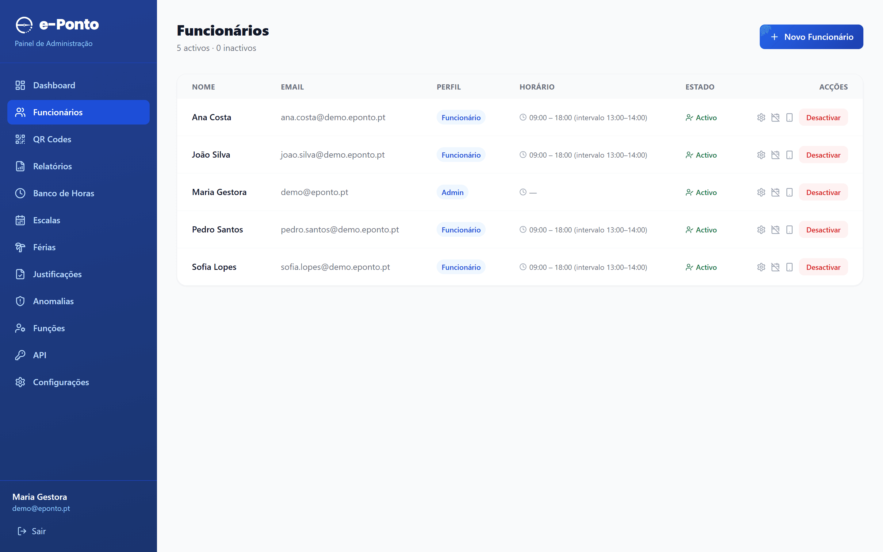The width and height of the screenshot is (883, 552).
Task: Log out with the Sair button
Action: click(32, 531)
